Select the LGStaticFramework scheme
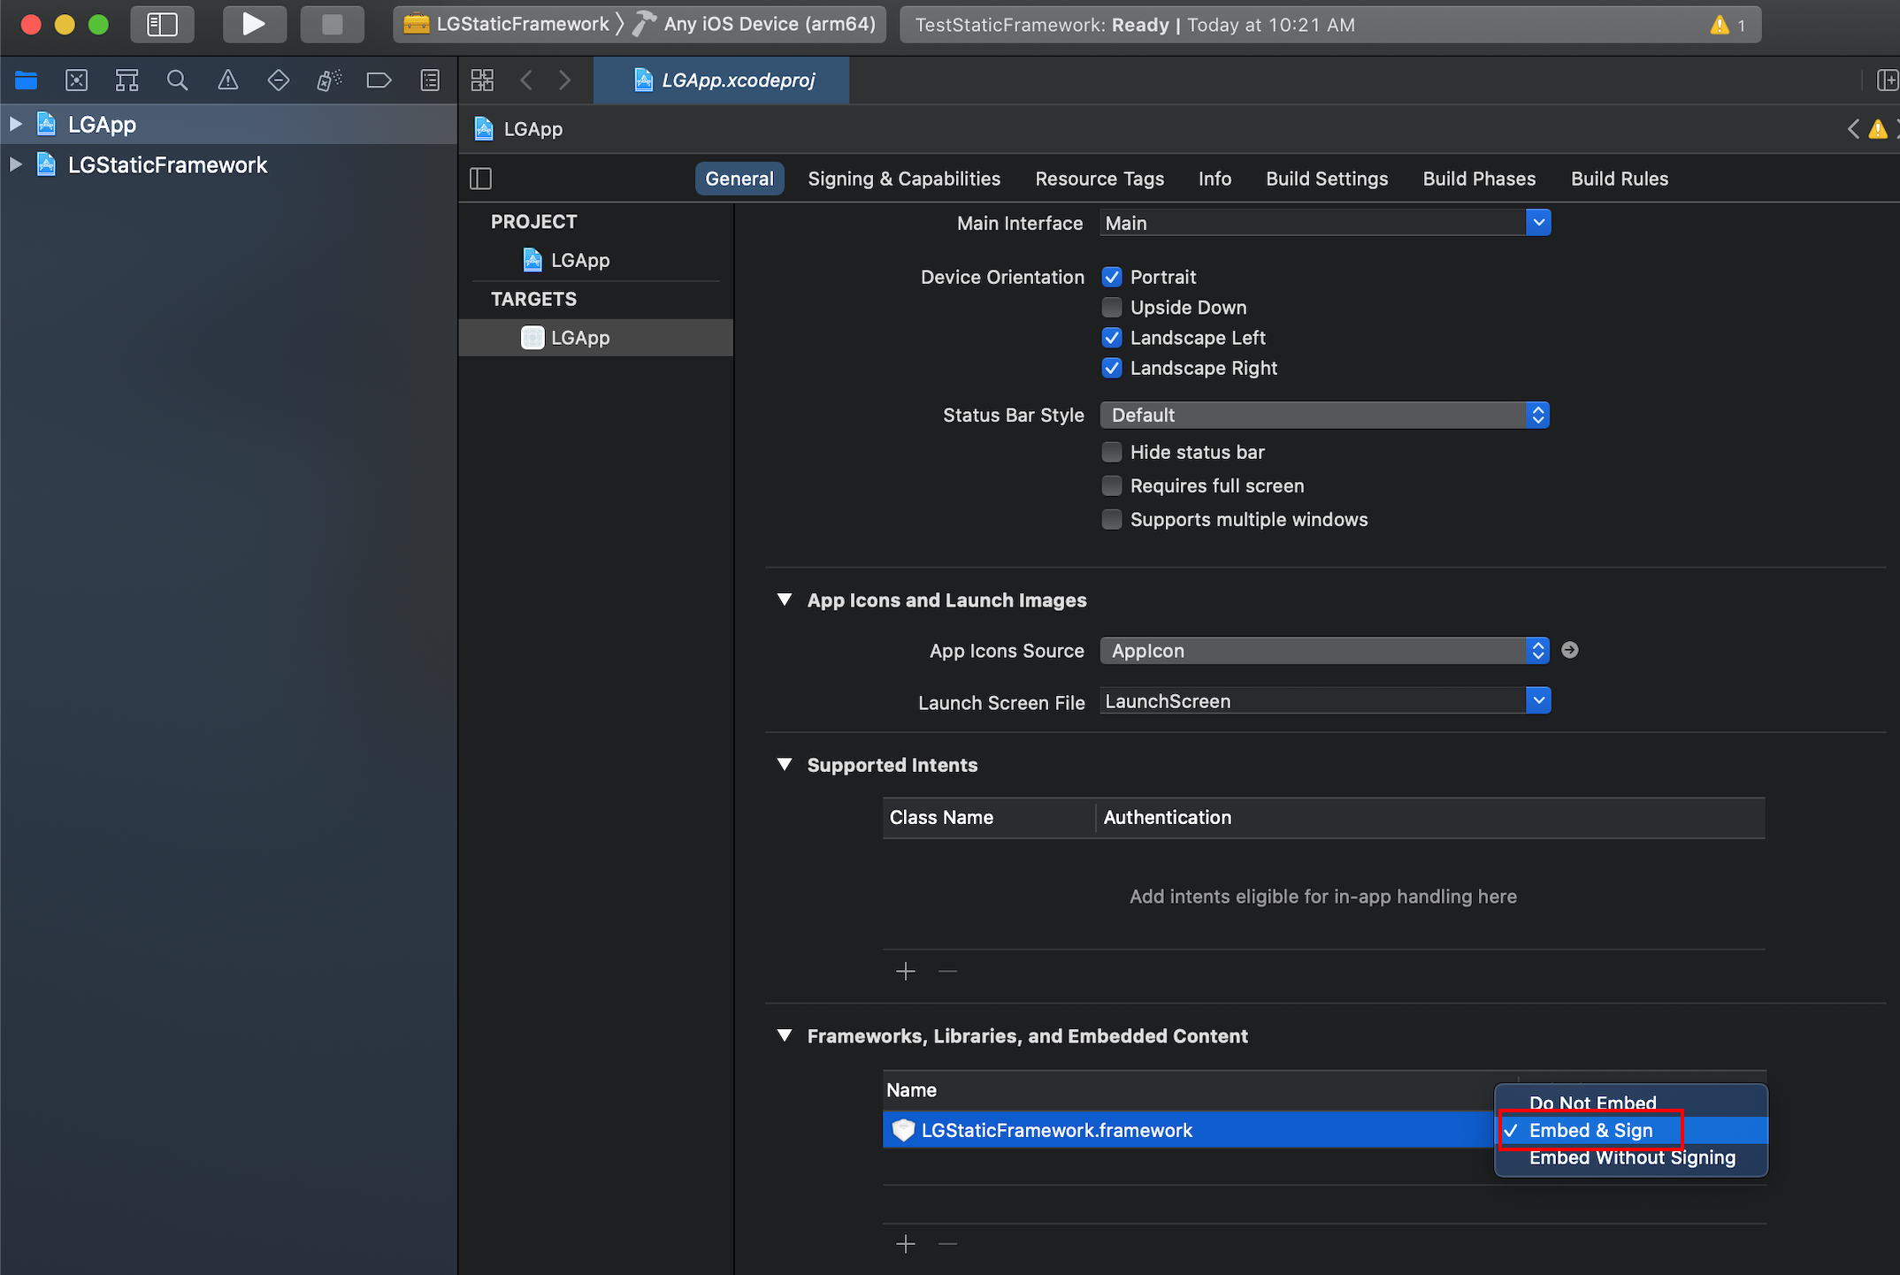The width and height of the screenshot is (1900, 1275). point(507,24)
